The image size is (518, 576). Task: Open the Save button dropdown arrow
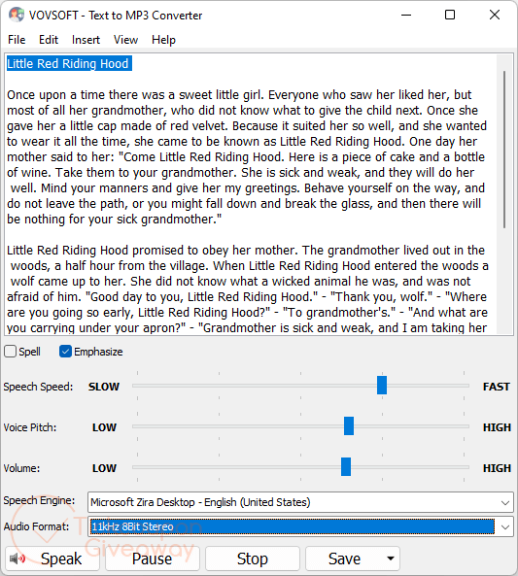point(391,559)
